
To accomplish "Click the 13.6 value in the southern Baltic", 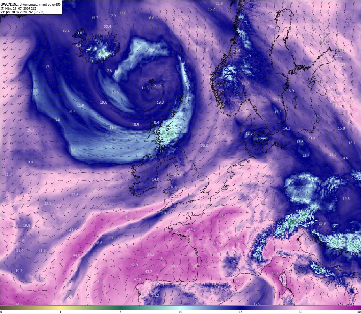I will point(300,142).
